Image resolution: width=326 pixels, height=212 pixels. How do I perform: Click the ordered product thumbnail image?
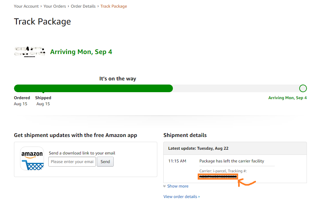tap(30, 52)
